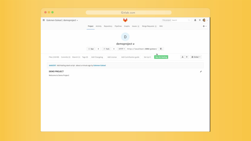The height and width of the screenshot is (141, 251).
Task: Click the plus new project icon
Action: [x=200, y=20]
